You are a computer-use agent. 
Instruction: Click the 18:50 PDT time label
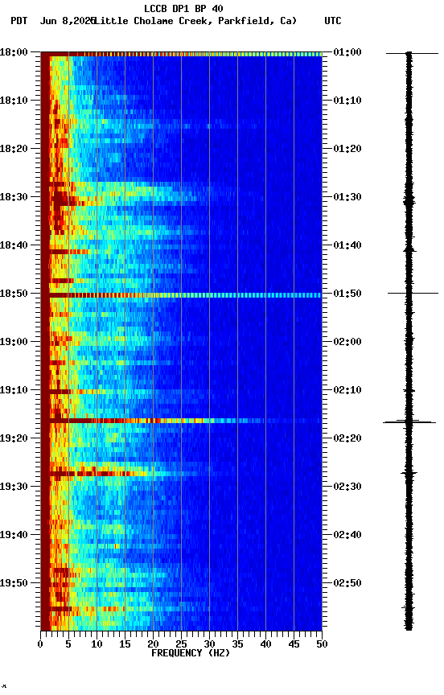pos(14,294)
